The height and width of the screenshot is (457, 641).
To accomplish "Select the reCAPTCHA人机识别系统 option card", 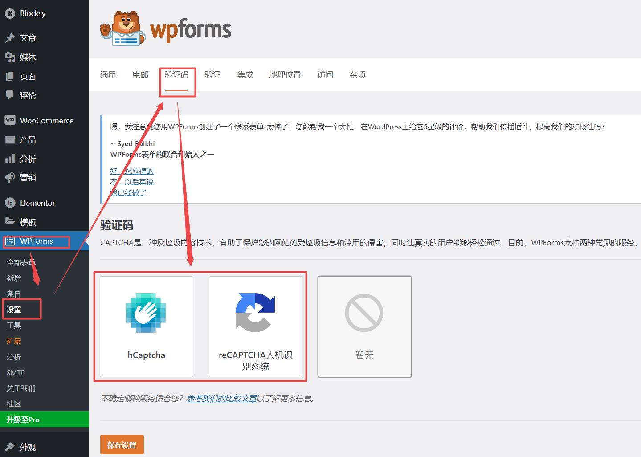I will (256, 326).
